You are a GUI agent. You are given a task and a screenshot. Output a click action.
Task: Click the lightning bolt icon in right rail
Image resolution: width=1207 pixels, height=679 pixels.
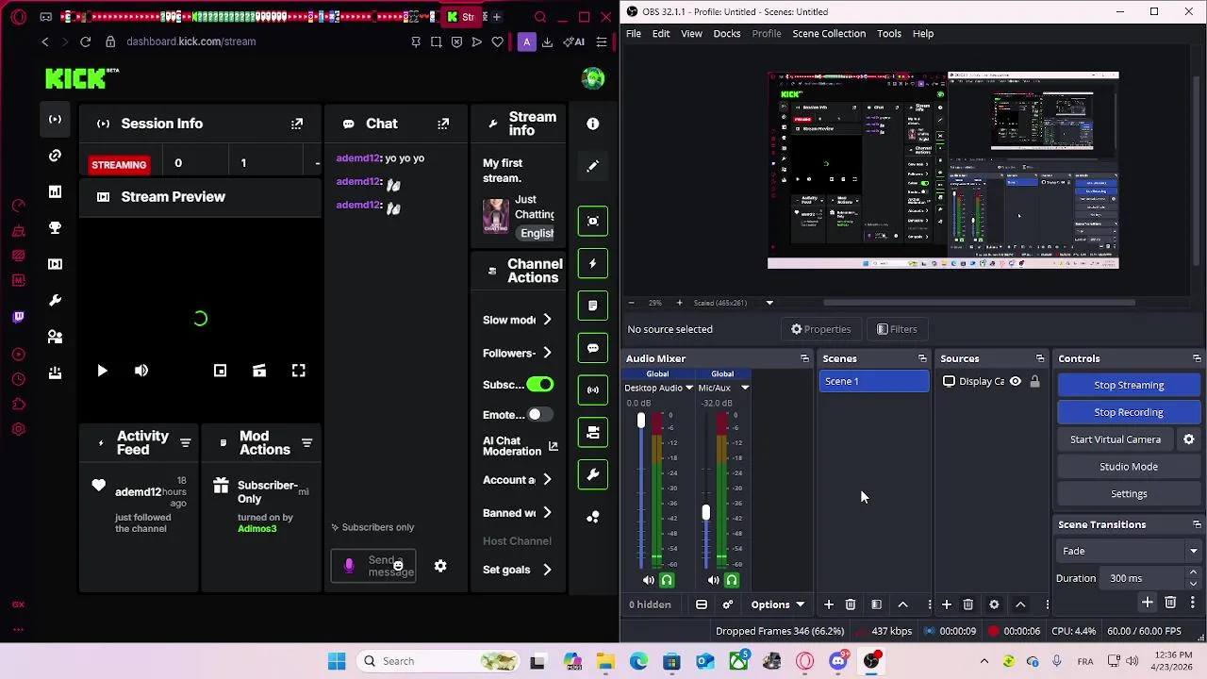592,264
